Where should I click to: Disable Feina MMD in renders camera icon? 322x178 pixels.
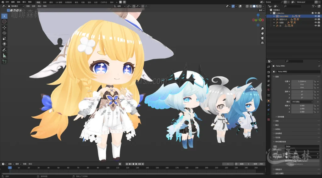[x=319, y=16]
